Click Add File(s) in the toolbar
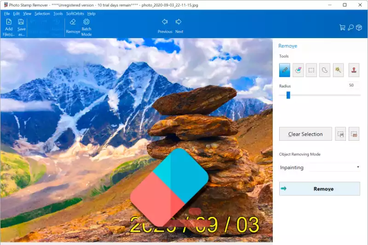Image resolution: width=368 pixels, height=245 pixels. click(x=9, y=28)
